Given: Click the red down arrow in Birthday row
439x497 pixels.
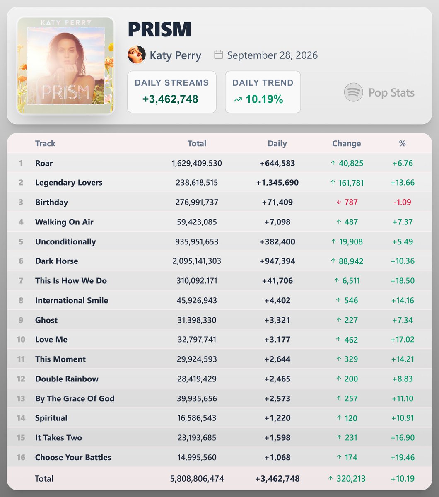Looking at the screenshot, I should pos(338,202).
